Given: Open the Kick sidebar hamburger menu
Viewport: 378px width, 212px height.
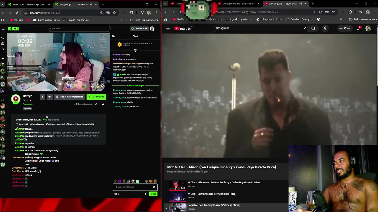Looking at the screenshot, I should pyautogui.click(x=3, y=29).
